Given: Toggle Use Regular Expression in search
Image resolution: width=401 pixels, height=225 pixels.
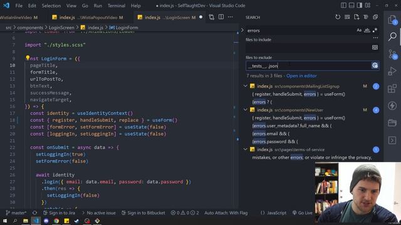Looking at the screenshot, I should click(x=375, y=31).
